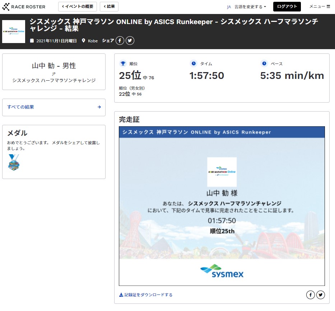
Task: Click the arrow in すべての結果 card
Action: pos(99,107)
